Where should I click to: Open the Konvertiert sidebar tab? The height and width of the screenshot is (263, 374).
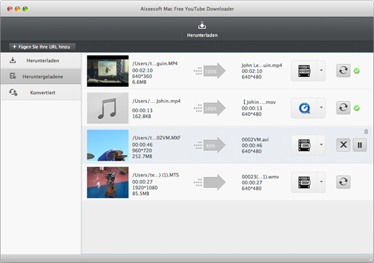(x=41, y=92)
